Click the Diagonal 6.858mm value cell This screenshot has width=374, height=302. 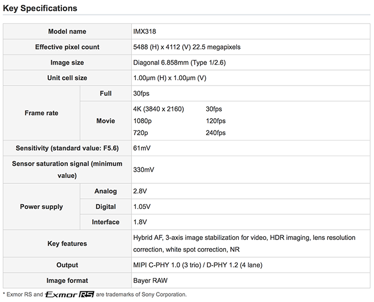click(251, 63)
